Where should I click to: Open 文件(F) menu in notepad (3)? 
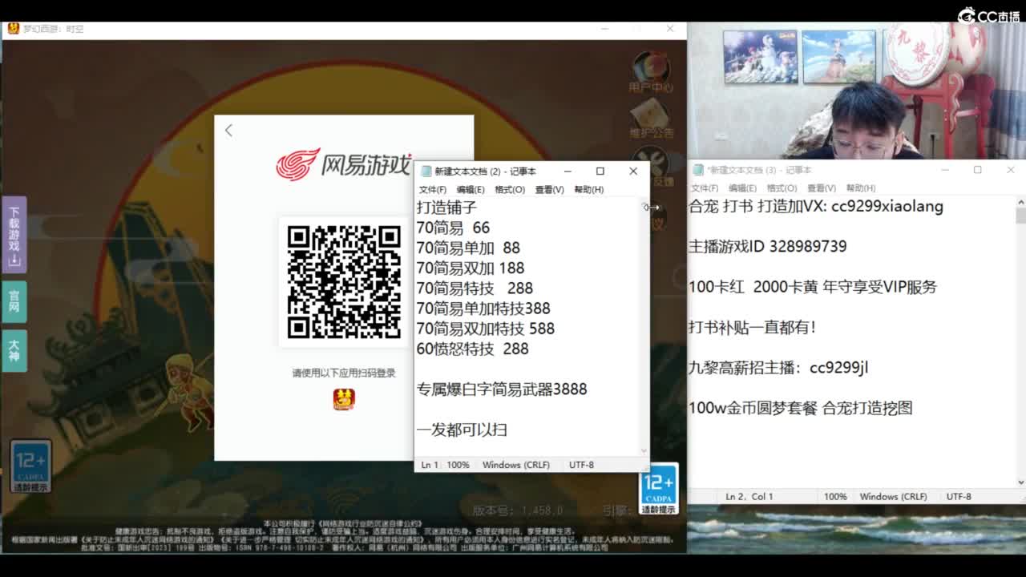click(x=704, y=188)
